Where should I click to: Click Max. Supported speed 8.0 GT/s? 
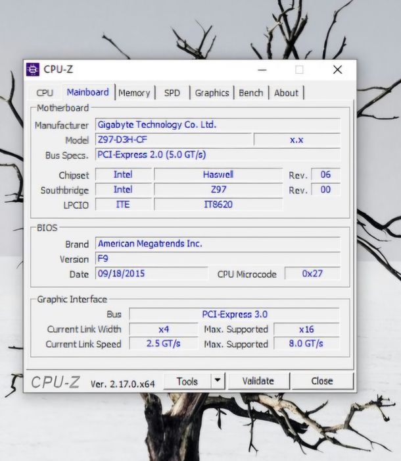point(306,343)
